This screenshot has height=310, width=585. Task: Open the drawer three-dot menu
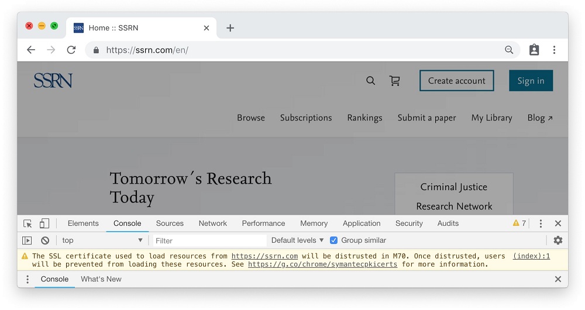[x=27, y=280]
